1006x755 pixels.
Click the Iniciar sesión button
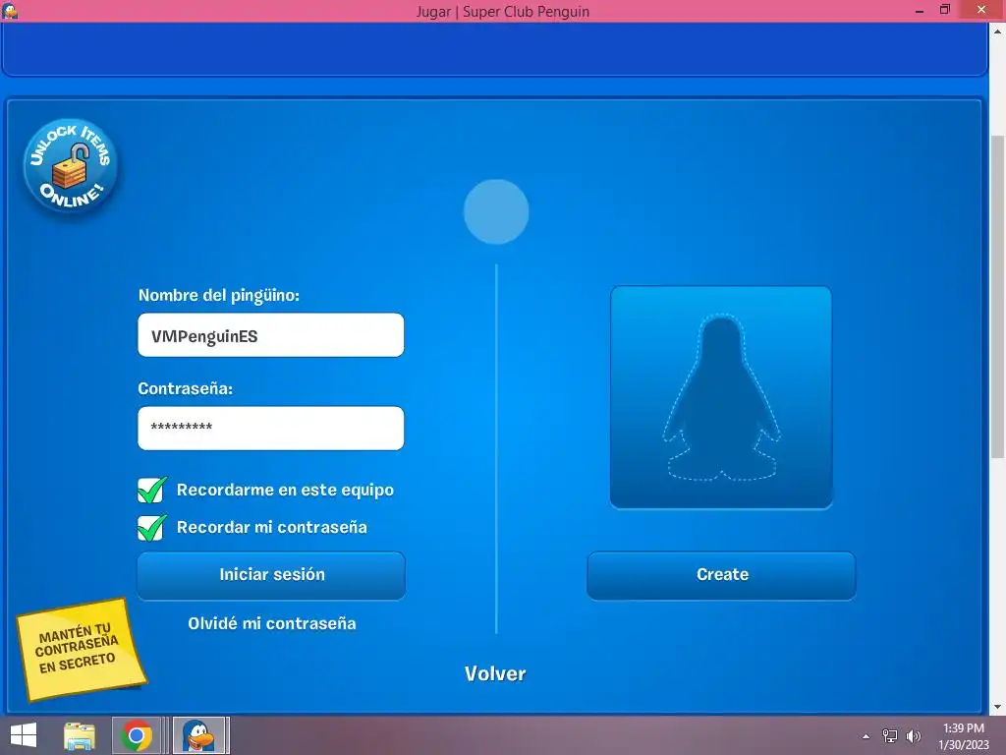click(x=271, y=575)
